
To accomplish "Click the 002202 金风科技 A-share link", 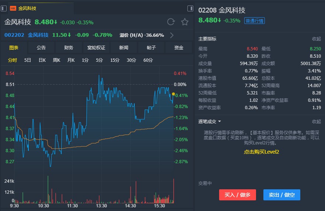I will [x=27, y=35].
